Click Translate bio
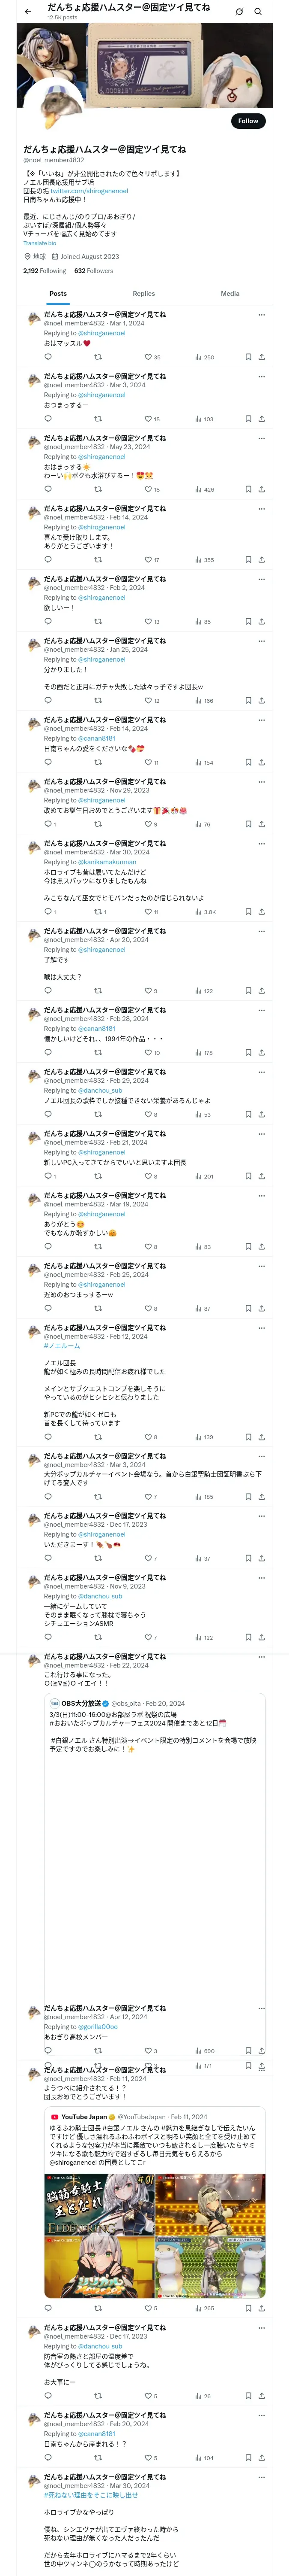The height and width of the screenshot is (2576, 289). point(40,243)
